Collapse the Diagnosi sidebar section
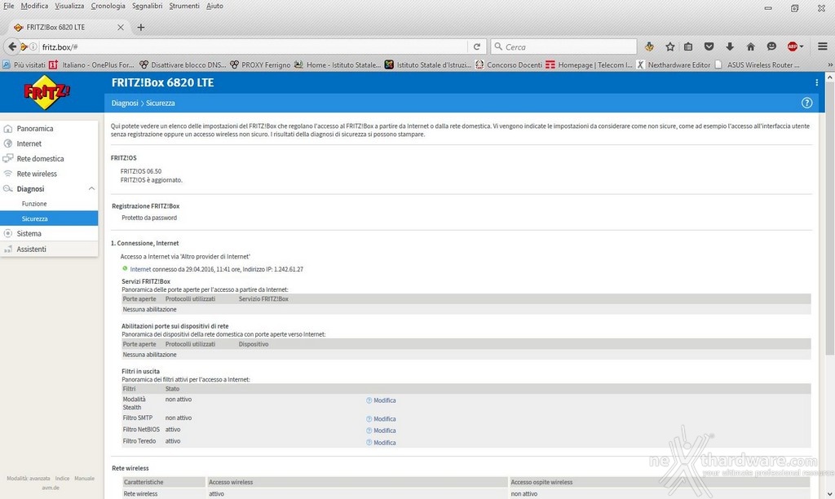The width and height of the screenshot is (835, 499). [91, 188]
